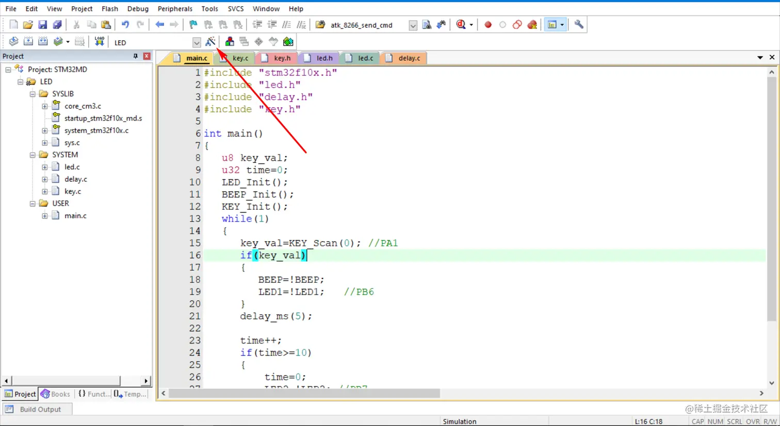The height and width of the screenshot is (426, 780).
Task: Open Manage Multi-Project Workspace icon
Action: [244, 42]
